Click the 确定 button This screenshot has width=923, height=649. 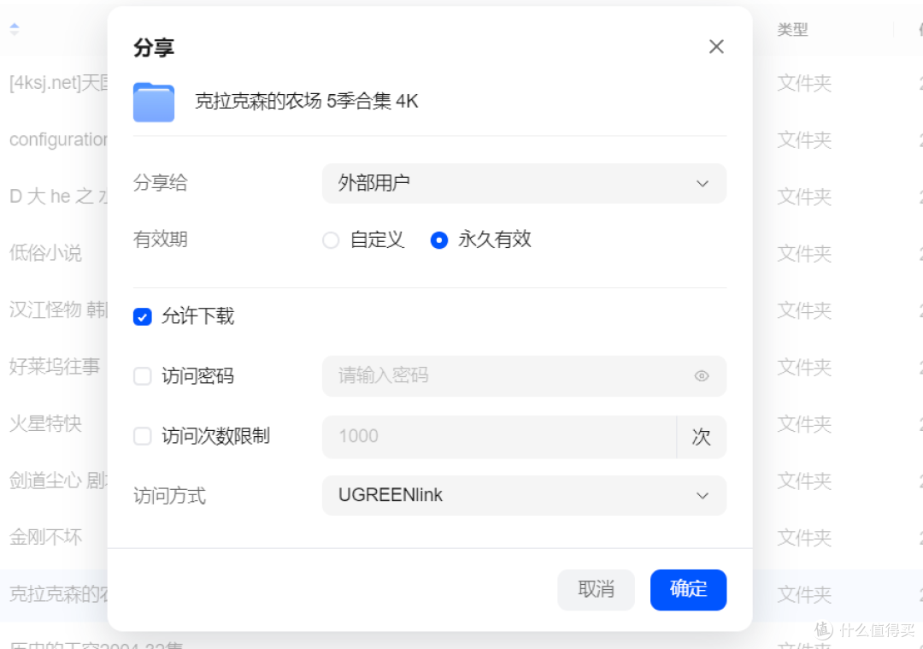point(688,589)
